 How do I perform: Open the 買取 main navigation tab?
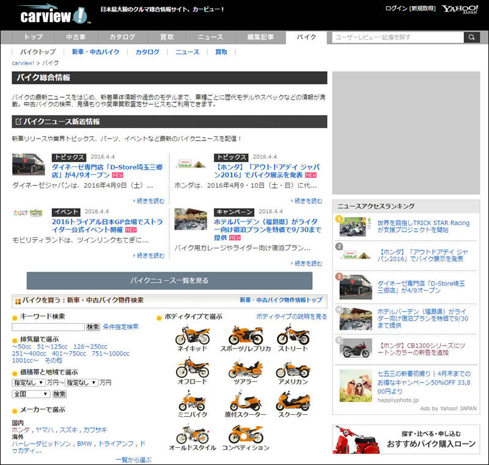(166, 37)
